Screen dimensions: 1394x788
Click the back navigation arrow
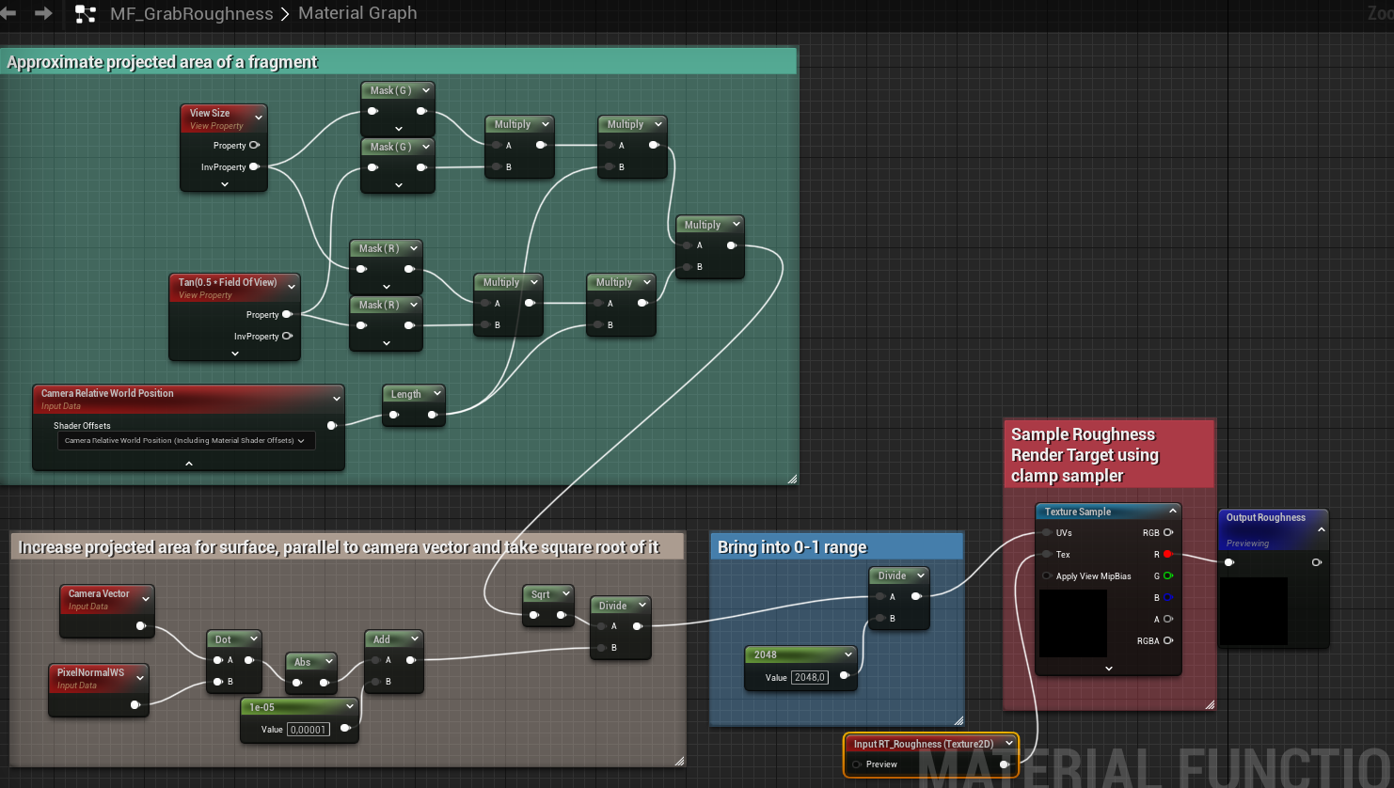click(x=8, y=13)
